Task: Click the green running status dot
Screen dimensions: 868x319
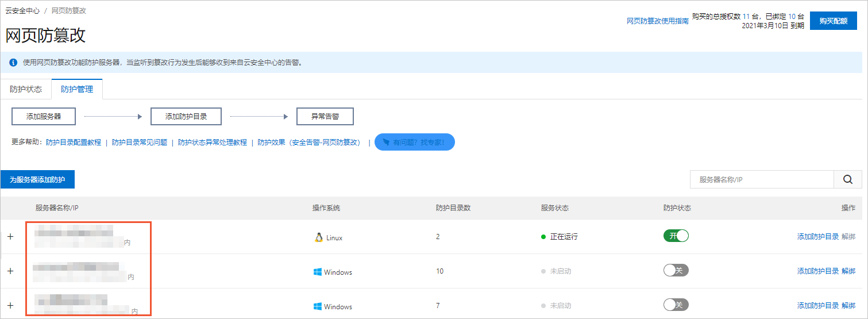Action: (x=543, y=237)
